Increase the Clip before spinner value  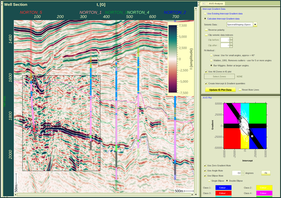(230, 39)
